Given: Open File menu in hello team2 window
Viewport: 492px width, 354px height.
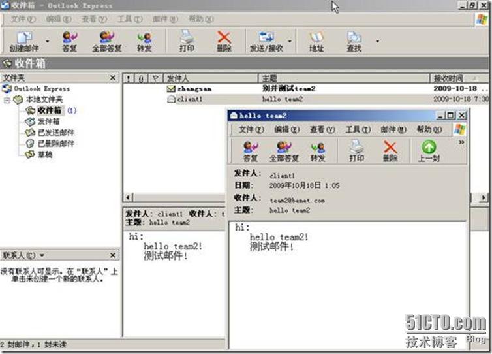Looking at the screenshot, I should [251, 129].
